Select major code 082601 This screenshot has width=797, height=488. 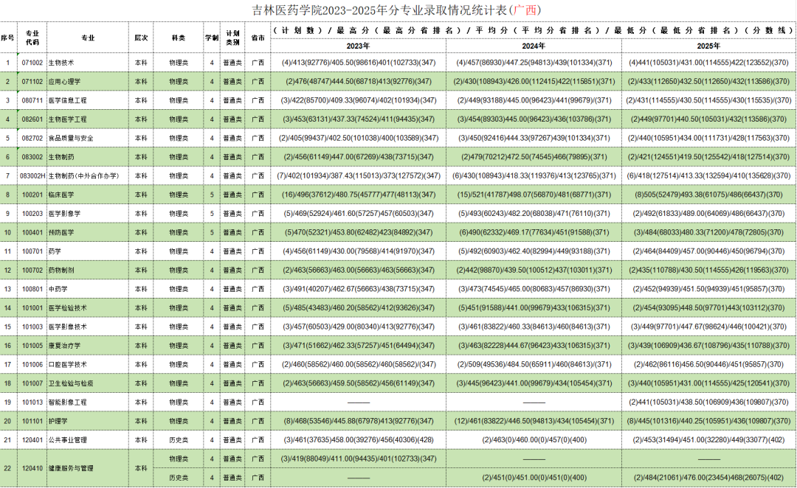click(x=32, y=119)
